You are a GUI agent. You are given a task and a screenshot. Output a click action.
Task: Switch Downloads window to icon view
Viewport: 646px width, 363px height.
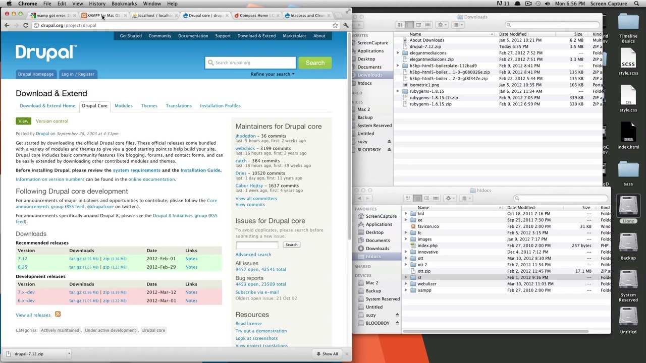(400, 25)
